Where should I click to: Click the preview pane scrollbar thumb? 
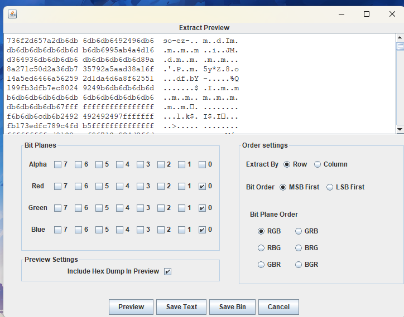point(400,46)
